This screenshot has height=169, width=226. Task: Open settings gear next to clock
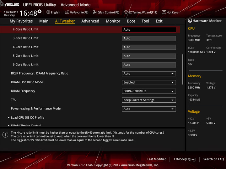pos(40,11)
